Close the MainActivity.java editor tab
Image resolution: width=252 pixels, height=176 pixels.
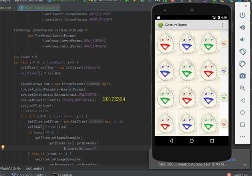click(x=57, y=8)
